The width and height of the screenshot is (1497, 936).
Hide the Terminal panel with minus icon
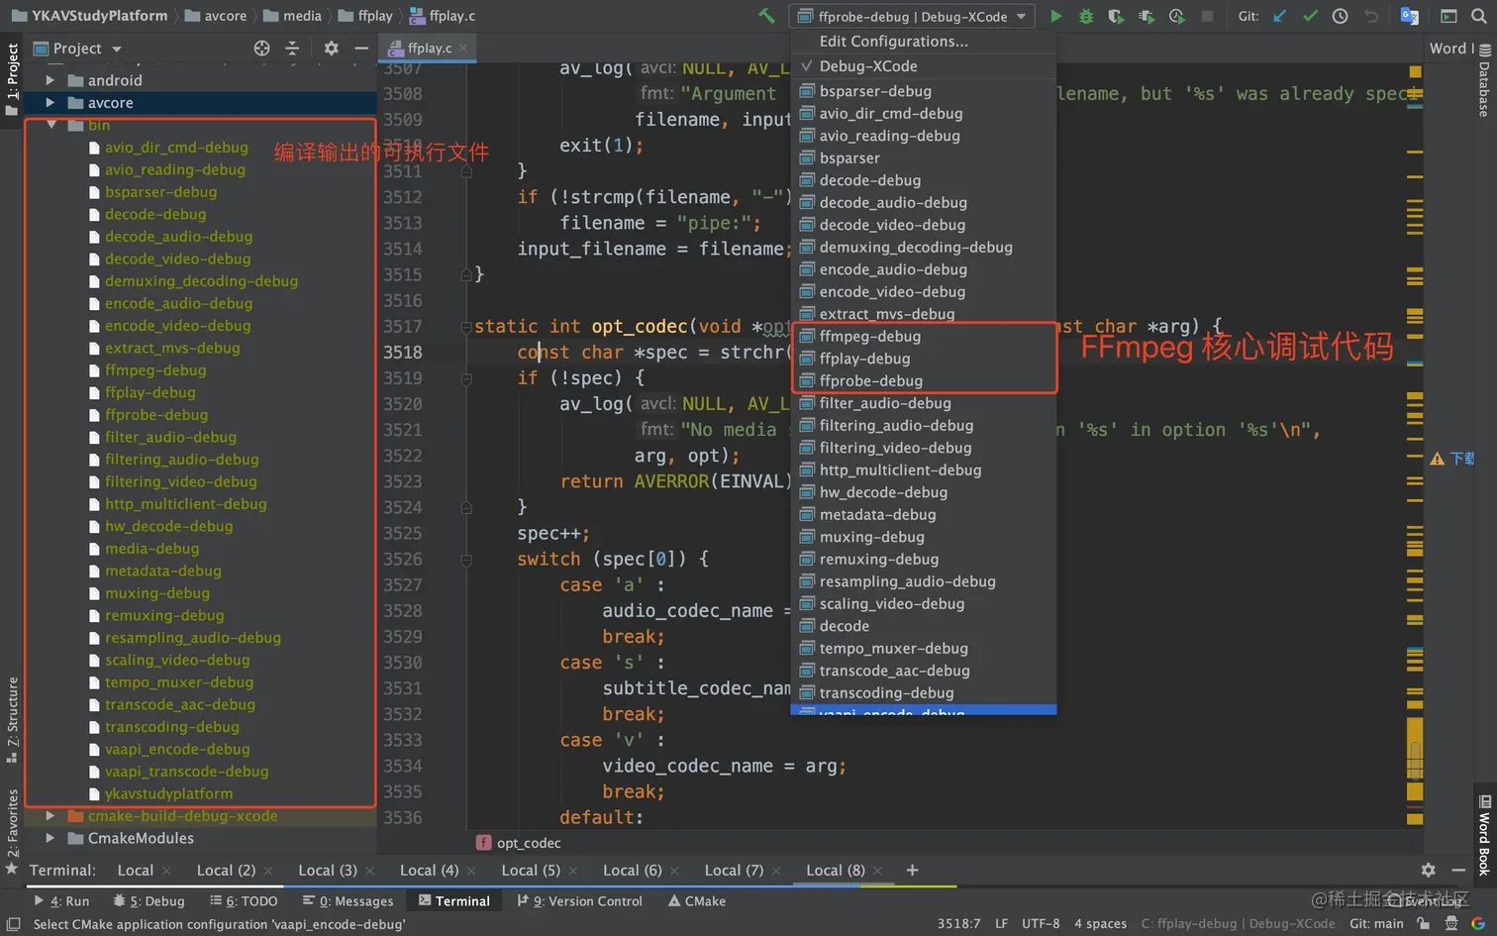click(x=1458, y=870)
